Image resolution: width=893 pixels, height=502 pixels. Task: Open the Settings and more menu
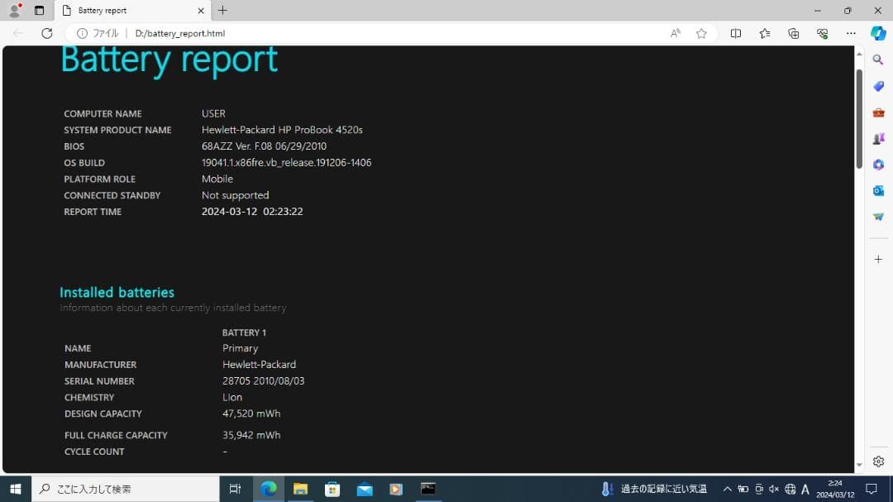[851, 33]
